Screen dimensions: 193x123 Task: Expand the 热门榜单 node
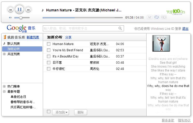pyautogui.click(x=4, y=86)
